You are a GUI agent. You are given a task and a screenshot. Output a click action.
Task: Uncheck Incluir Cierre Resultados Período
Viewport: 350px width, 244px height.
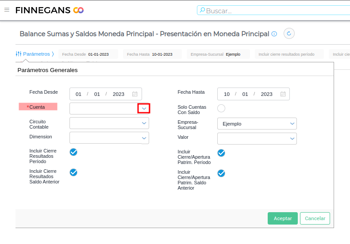point(73,152)
